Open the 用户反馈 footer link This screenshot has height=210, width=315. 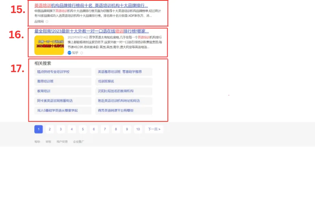click(x=62, y=142)
